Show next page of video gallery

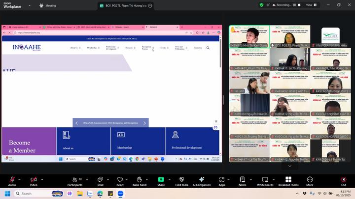pos(289,166)
